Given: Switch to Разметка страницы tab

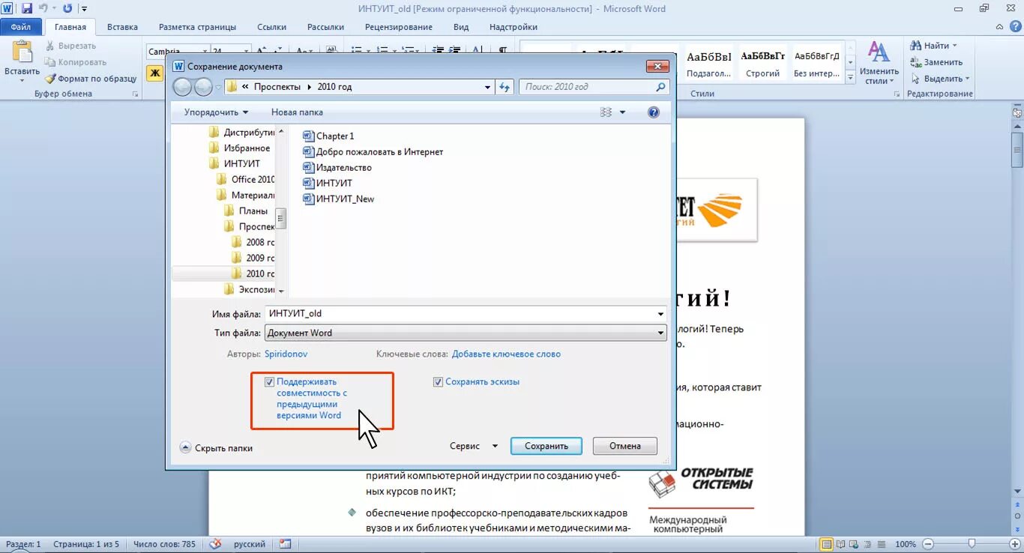Looking at the screenshot, I should 197,27.
